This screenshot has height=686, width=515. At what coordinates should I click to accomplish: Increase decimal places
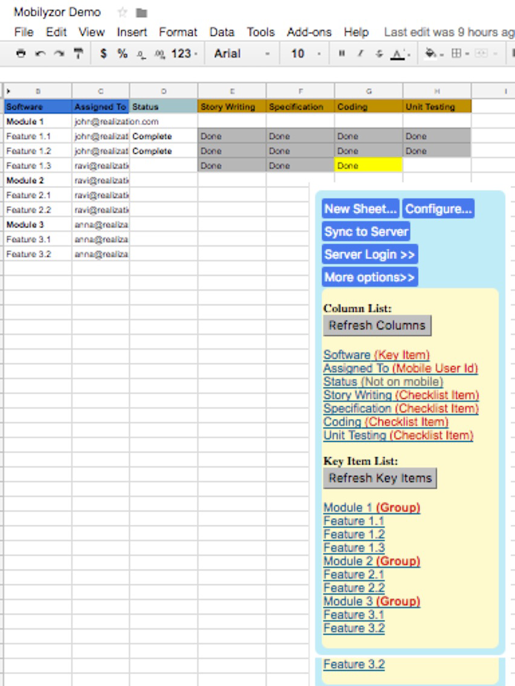(x=160, y=54)
